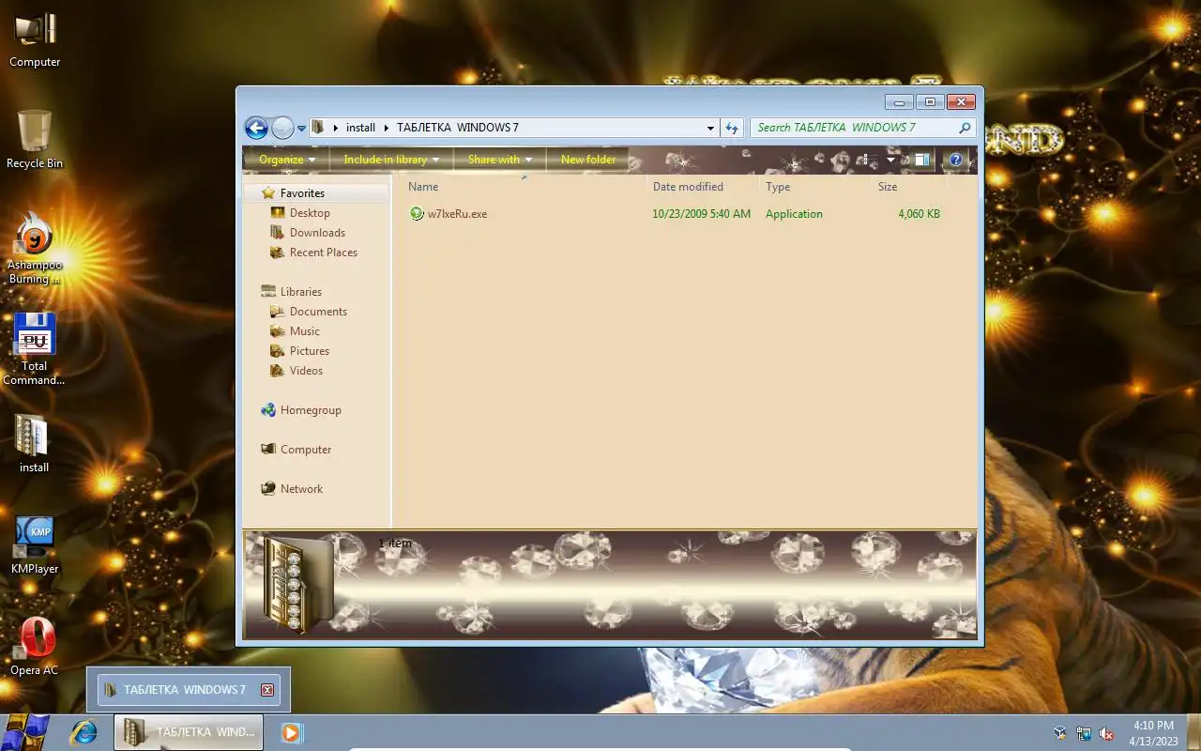Click the folder icon in address bar
1201x751 pixels.
click(318, 128)
